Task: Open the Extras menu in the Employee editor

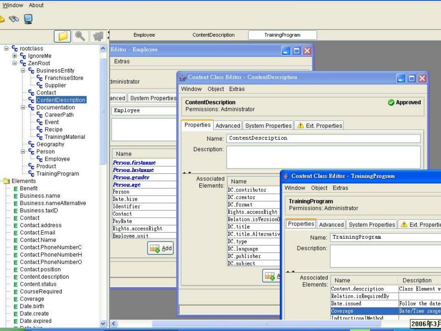Action: pos(122,61)
